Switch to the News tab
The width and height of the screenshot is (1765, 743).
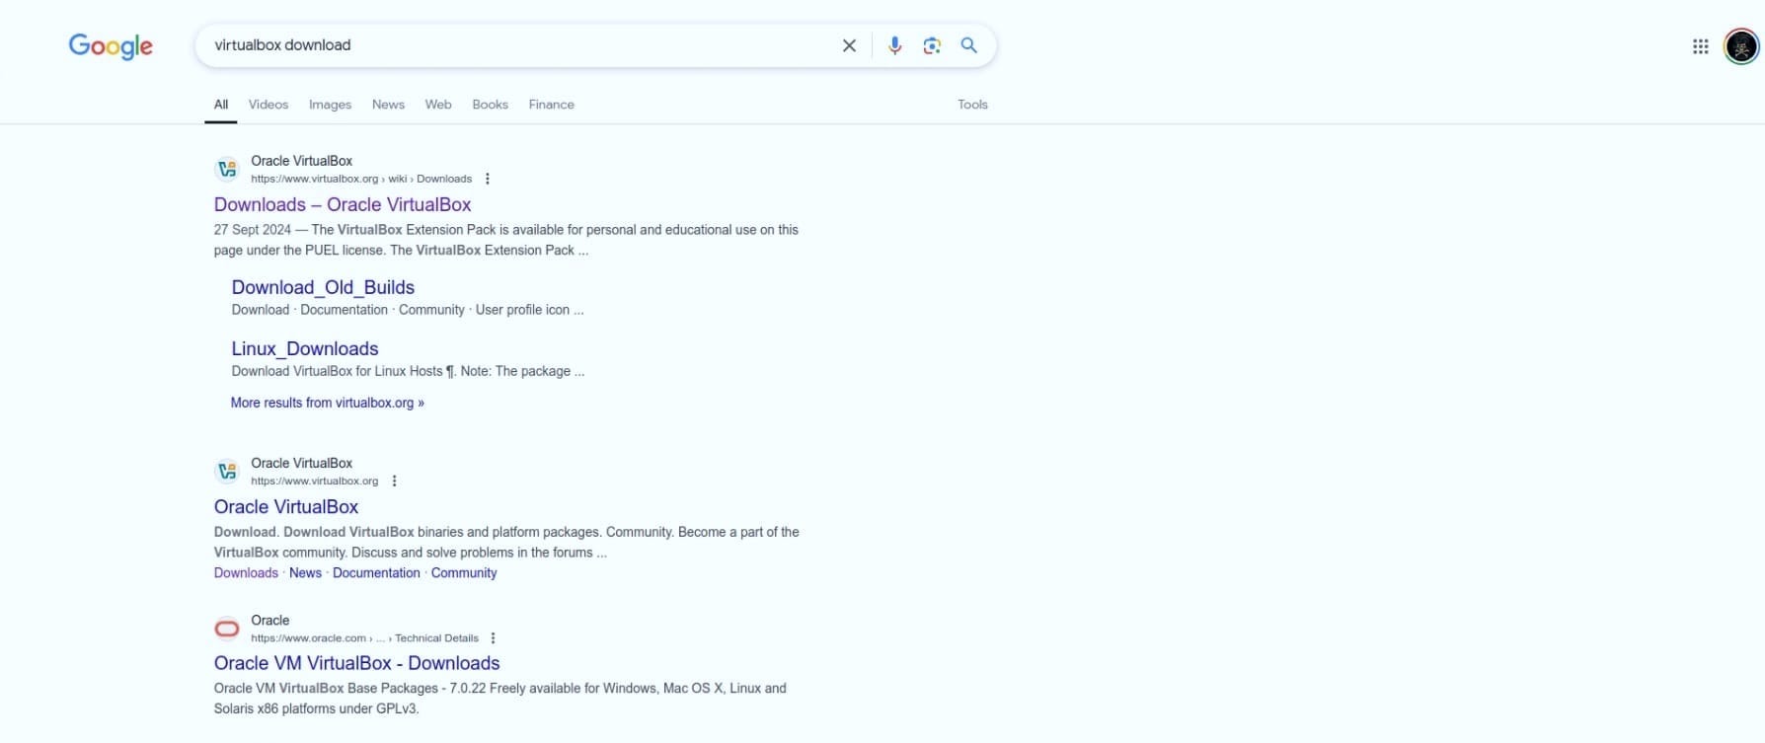(388, 105)
